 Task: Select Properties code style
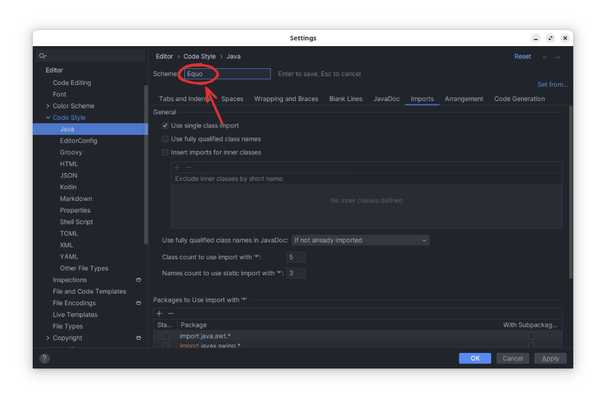[x=75, y=210]
